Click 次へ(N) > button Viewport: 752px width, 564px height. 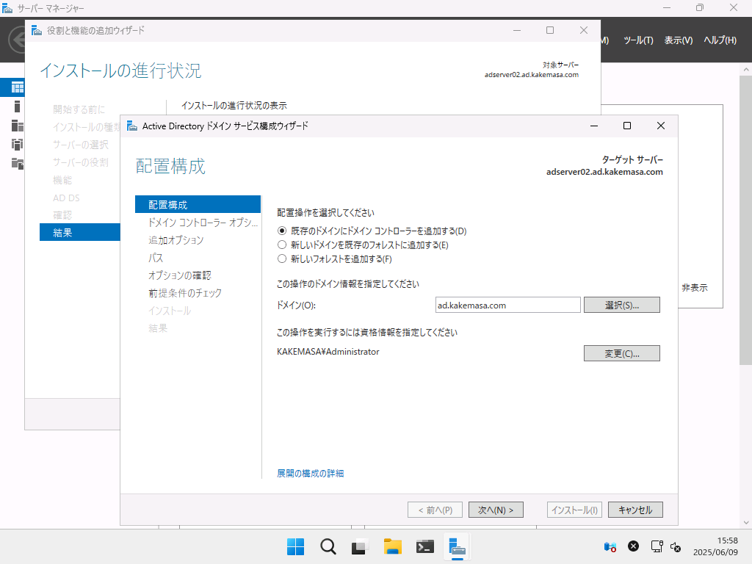click(496, 510)
